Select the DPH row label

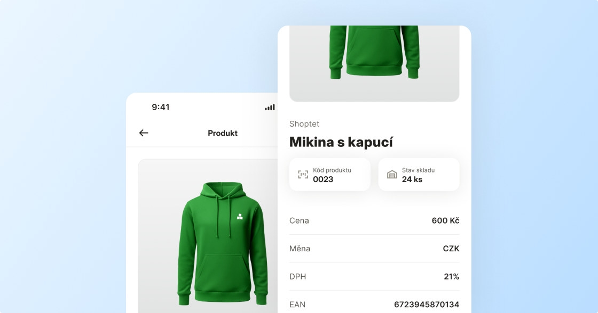298,276
